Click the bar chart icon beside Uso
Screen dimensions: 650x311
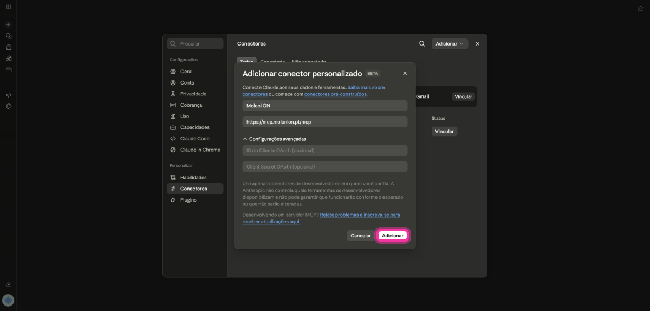[173, 116]
